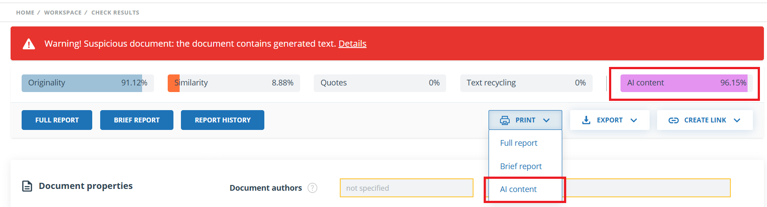
Task: Click the chain link icon on Create Link
Action: 673,120
